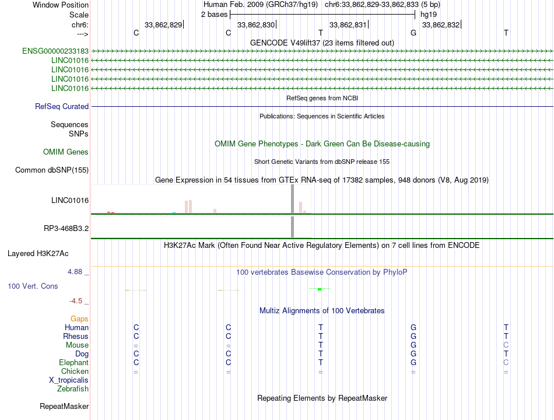The image size is (554, 420).
Task: Click the ---> strand direction arrow label
Action: (82, 34)
